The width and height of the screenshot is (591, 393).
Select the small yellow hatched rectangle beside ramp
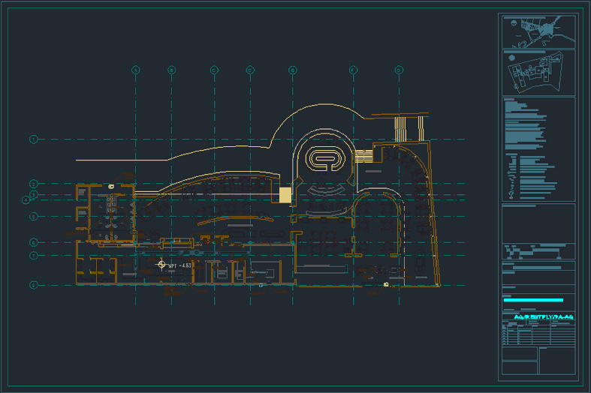click(364, 156)
